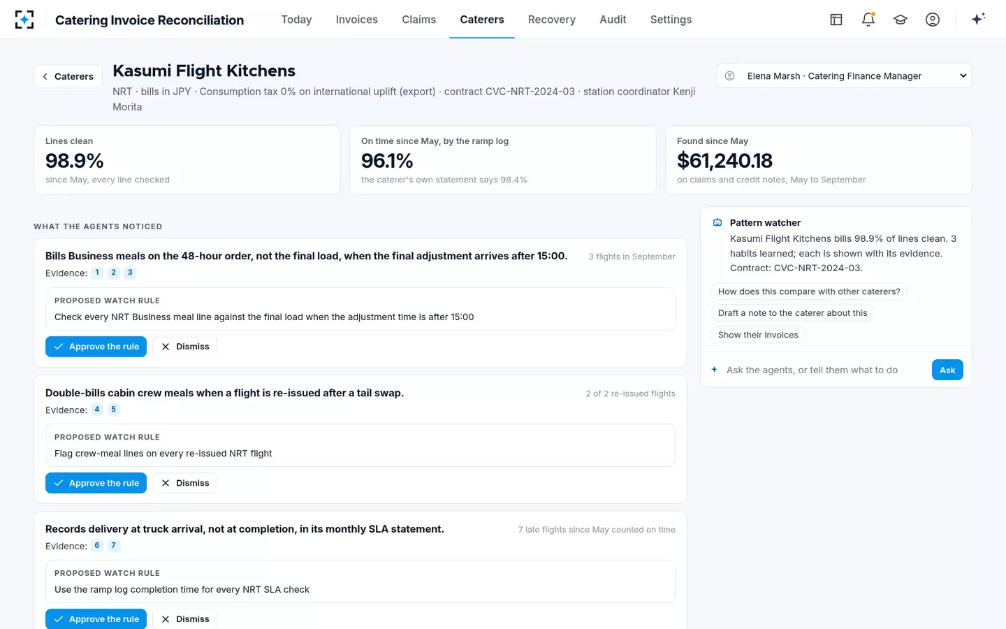Viewport: 1006px width, 629px height.
Task: Switch to the Invoices tab
Action: pos(356,20)
